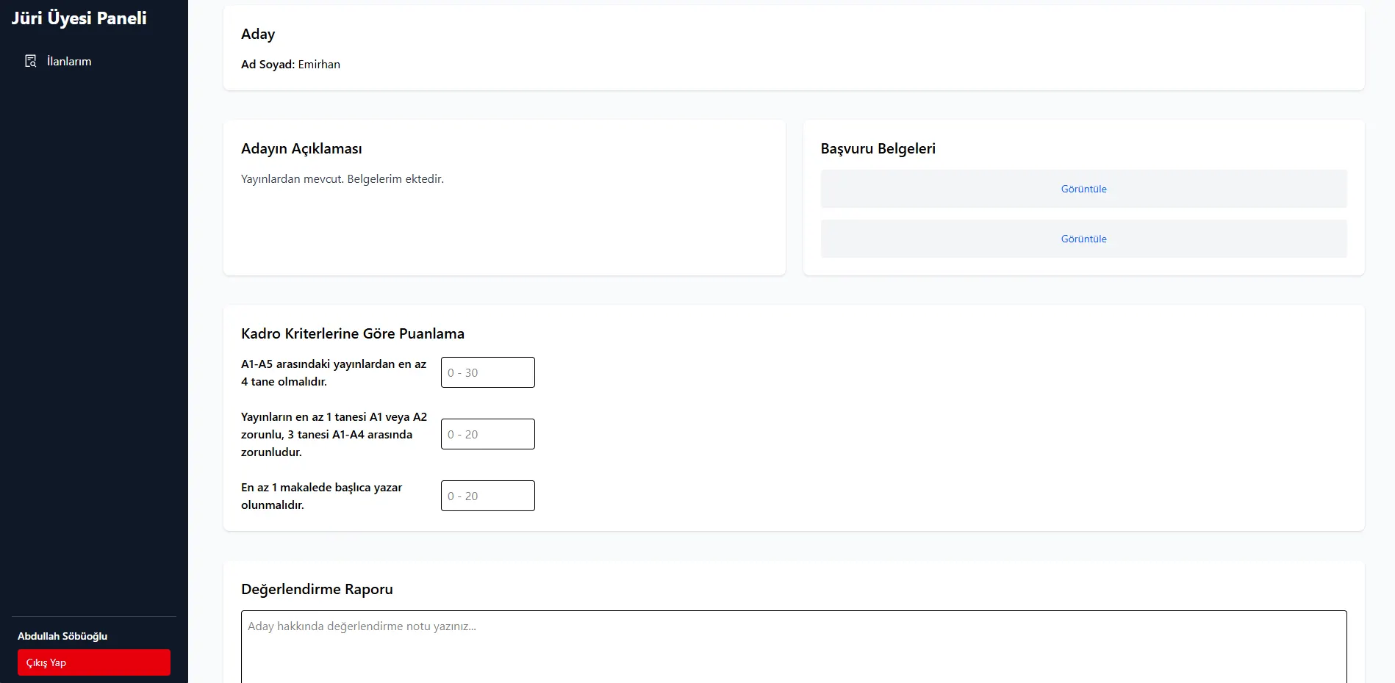This screenshot has width=1395, height=683.
Task: Open the first Görüntüle document link
Action: 1083,189
